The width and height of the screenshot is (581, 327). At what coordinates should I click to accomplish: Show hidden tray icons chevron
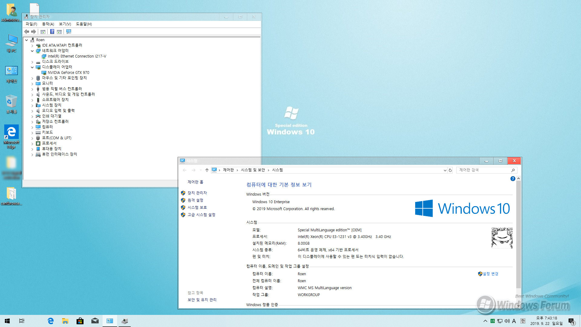tap(485, 321)
